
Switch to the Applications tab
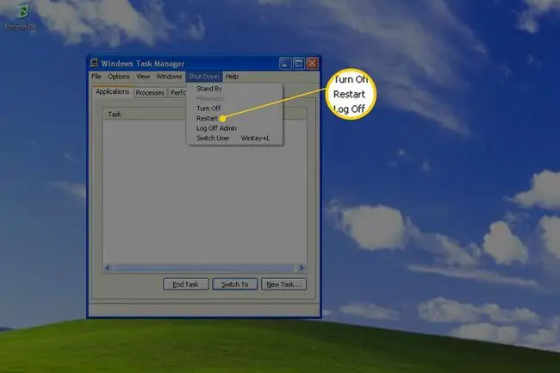[x=112, y=91]
